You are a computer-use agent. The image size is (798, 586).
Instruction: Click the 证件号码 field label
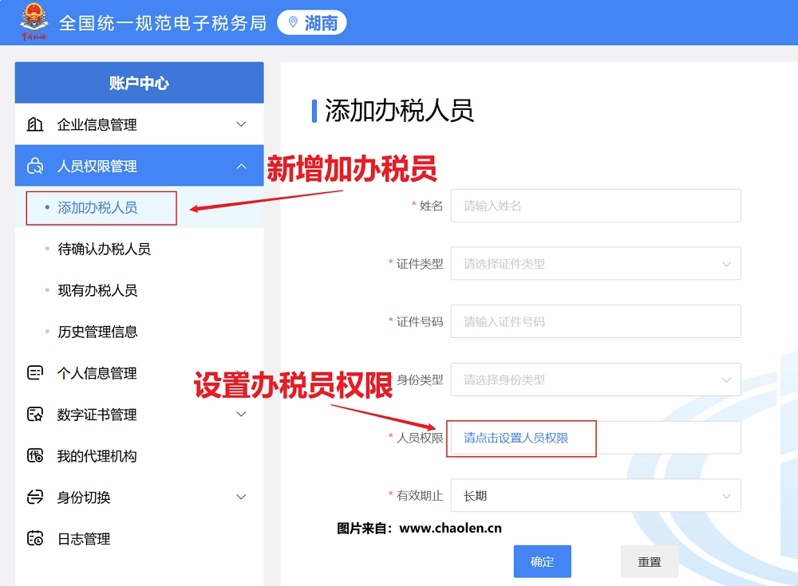(420, 321)
